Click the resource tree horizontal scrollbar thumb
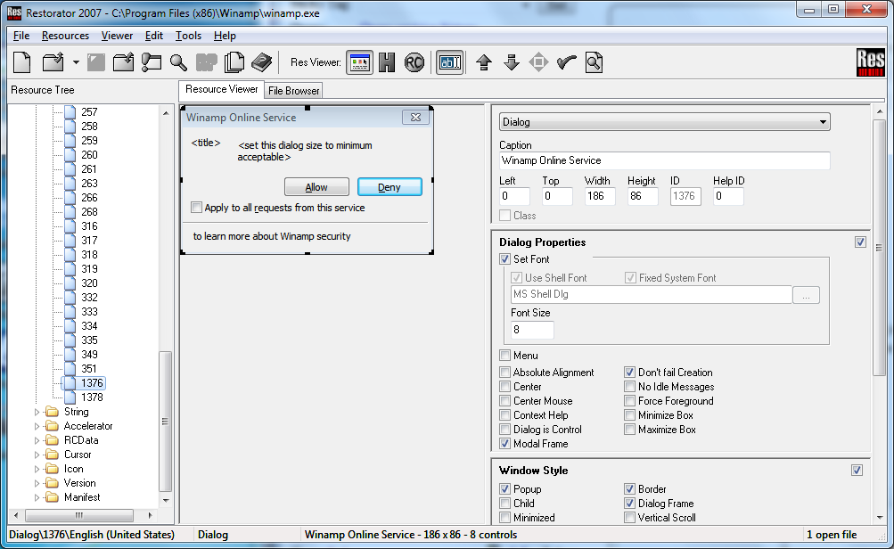Screen dimensions: 894x549 coord(79,515)
